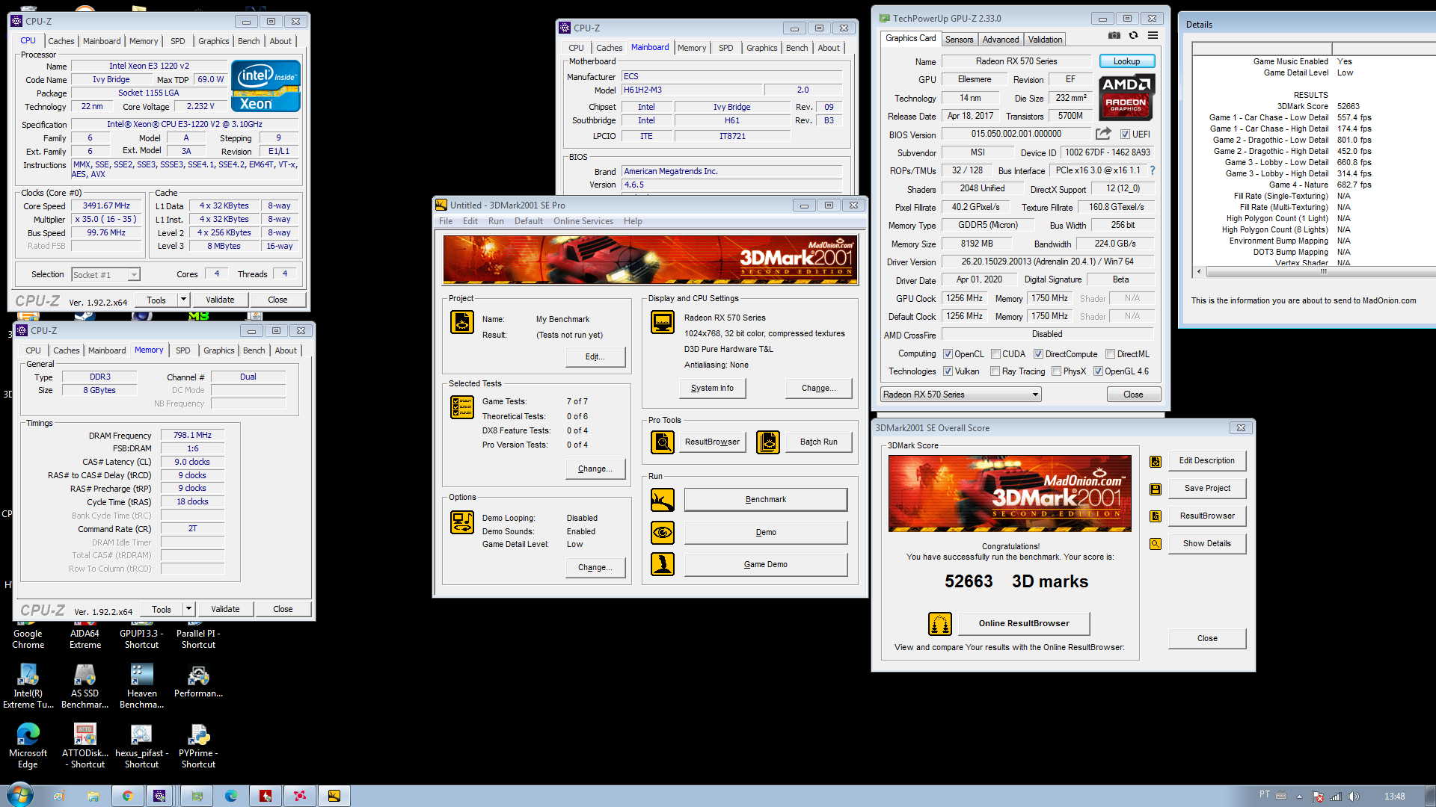Click the ResultBrowser magnifier icon in Pro Tools
Viewport: 1436px width, 807px height.
[x=663, y=442]
